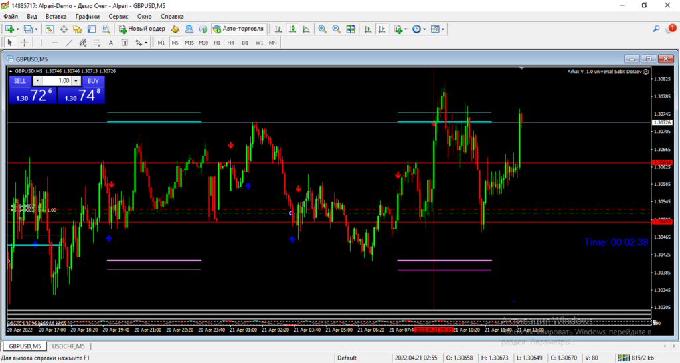Click the chart shift triangle marker

point(521,68)
